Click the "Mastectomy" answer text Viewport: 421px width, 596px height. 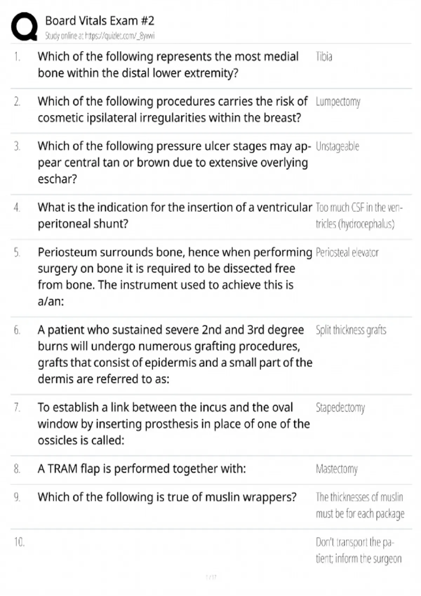click(337, 469)
